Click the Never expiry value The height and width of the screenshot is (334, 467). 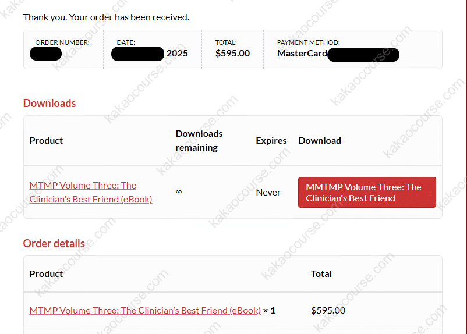tap(268, 192)
